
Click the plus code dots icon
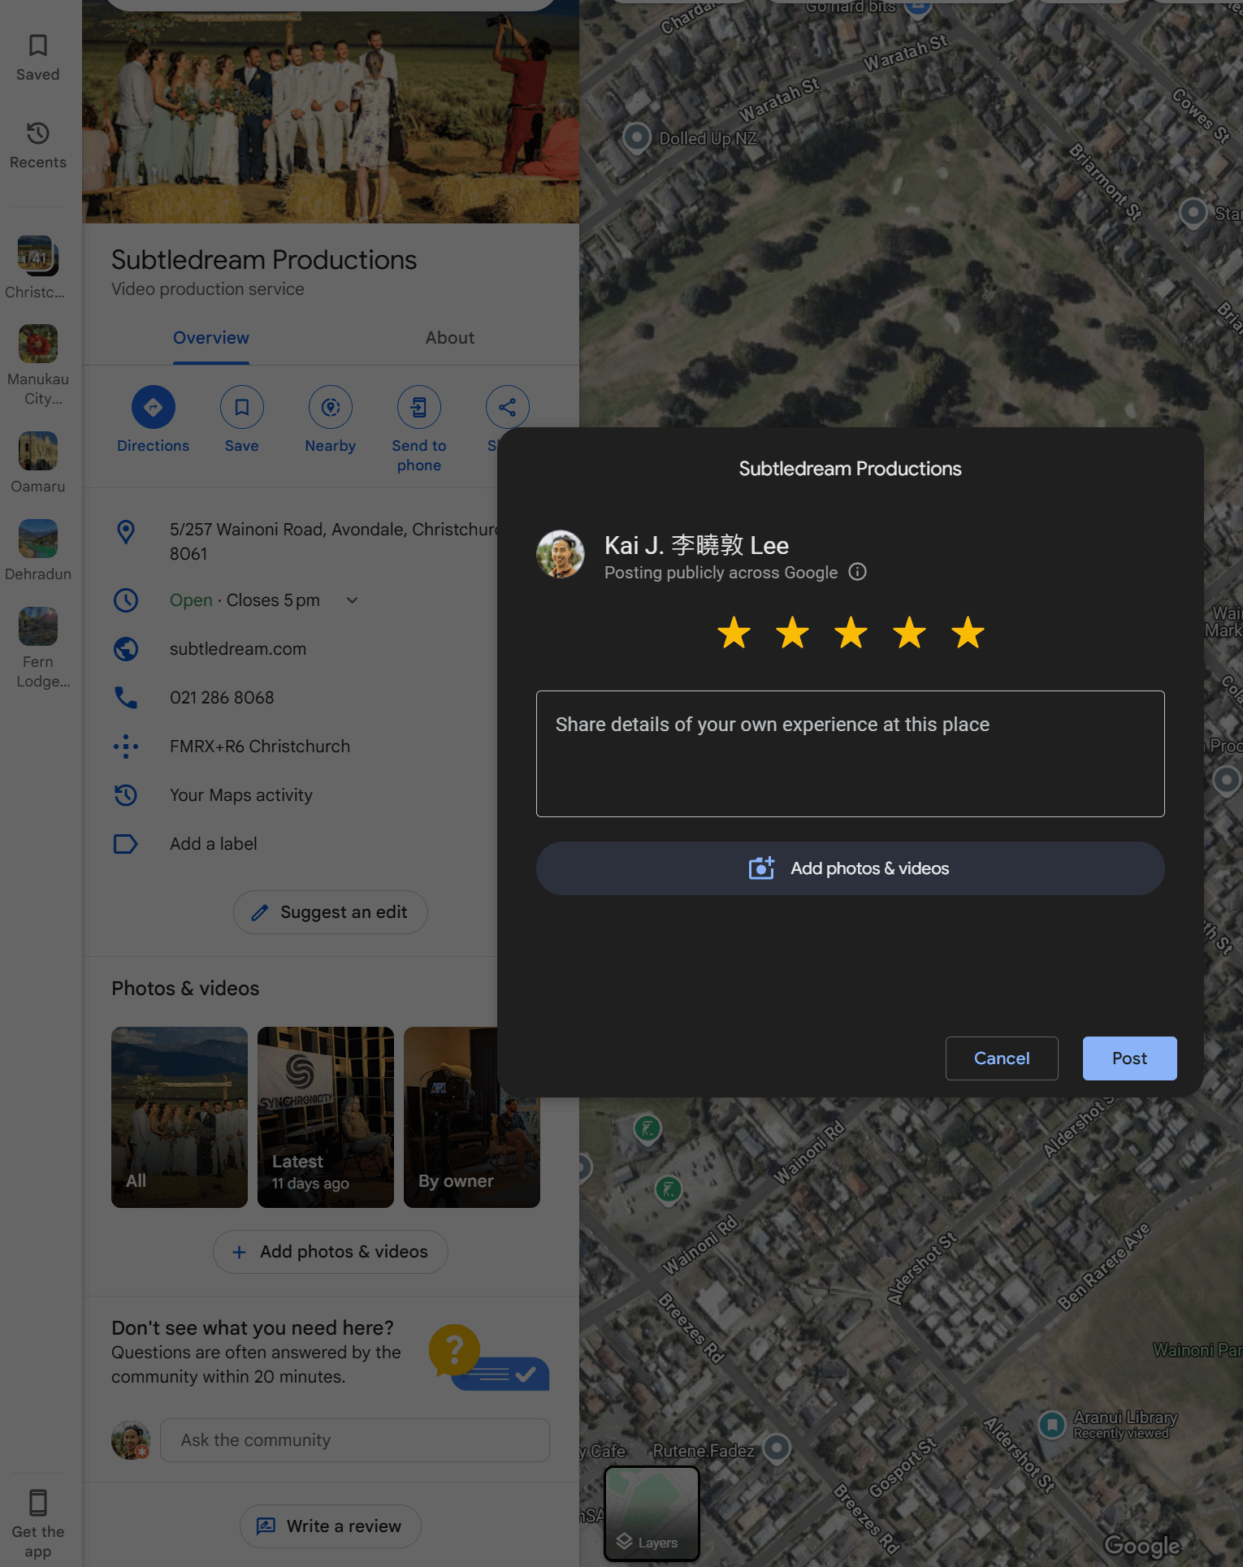pos(126,747)
